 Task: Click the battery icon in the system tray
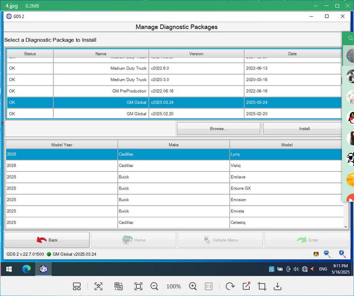280,269
